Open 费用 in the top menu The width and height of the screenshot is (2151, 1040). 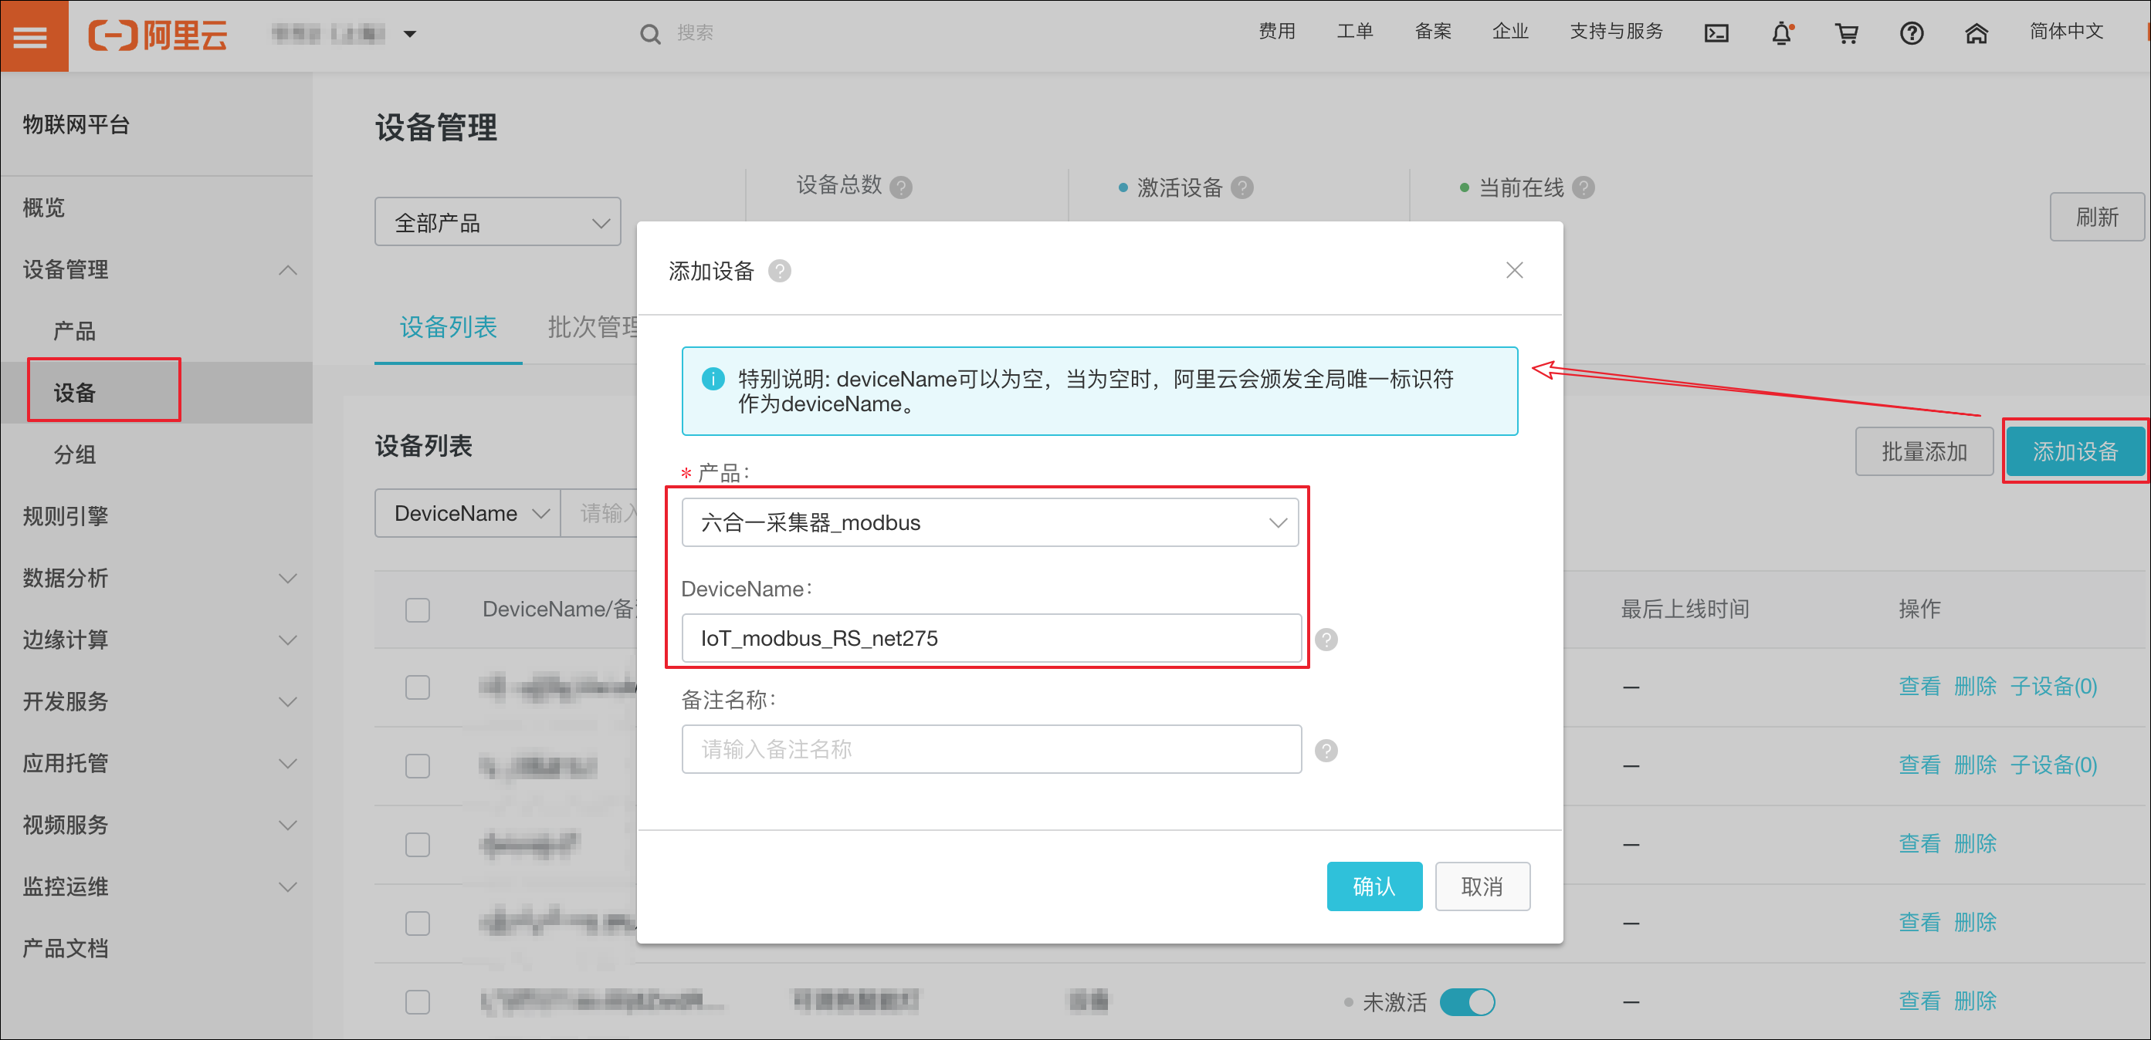click(1277, 32)
